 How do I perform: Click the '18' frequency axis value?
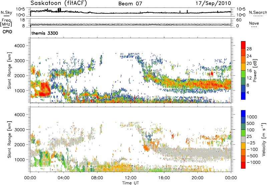(22, 20)
